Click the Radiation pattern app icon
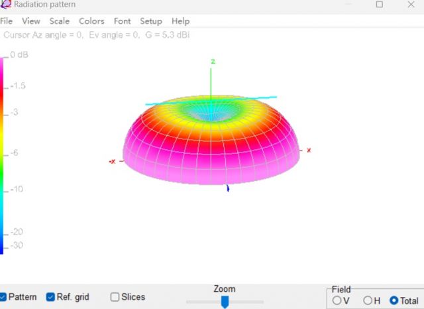This screenshot has height=309, width=424. coord(5,5)
